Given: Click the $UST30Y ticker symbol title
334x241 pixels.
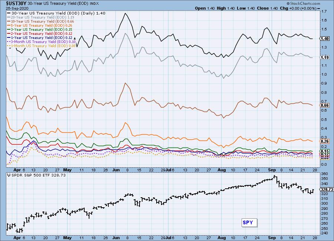Looking at the screenshot, I should (16, 3).
